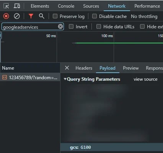163x153 pixels.
Task: Open the Response tab
Action: (x=154, y=68)
